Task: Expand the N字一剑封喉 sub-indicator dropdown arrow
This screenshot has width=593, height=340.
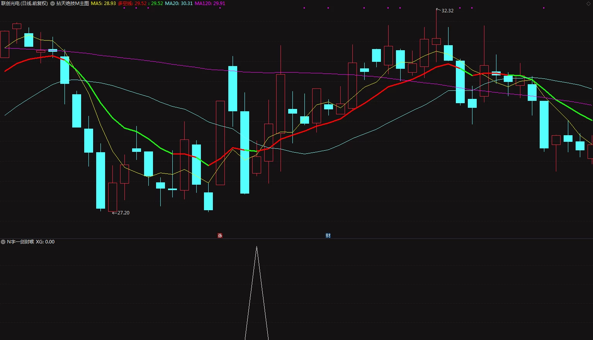Action: coord(3,242)
